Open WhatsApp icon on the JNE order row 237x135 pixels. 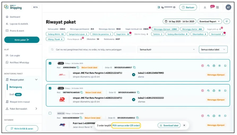(225, 116)
